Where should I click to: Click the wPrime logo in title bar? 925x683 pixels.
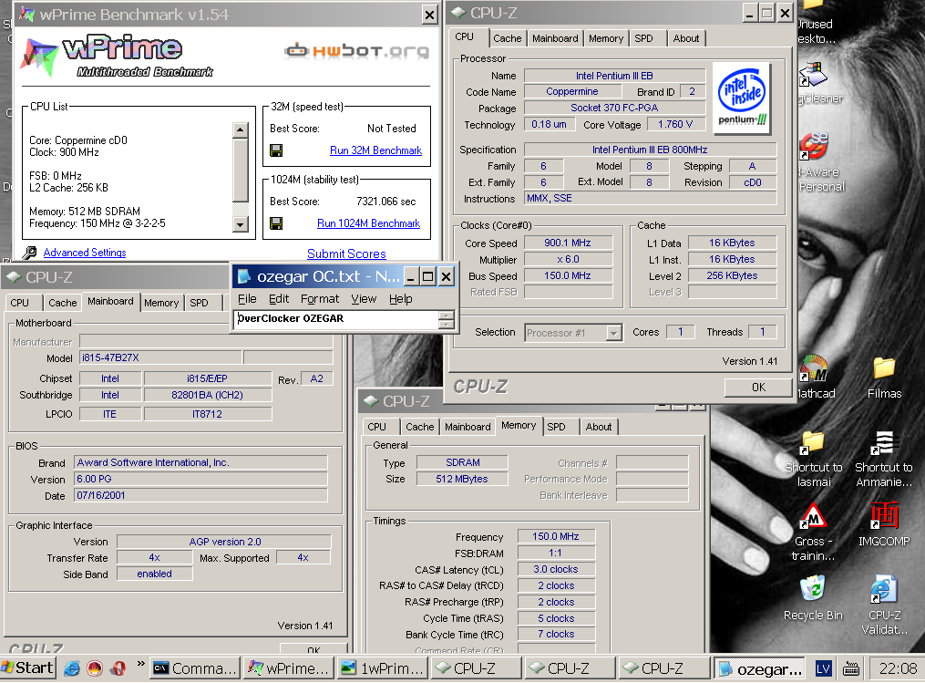[26, 14]
